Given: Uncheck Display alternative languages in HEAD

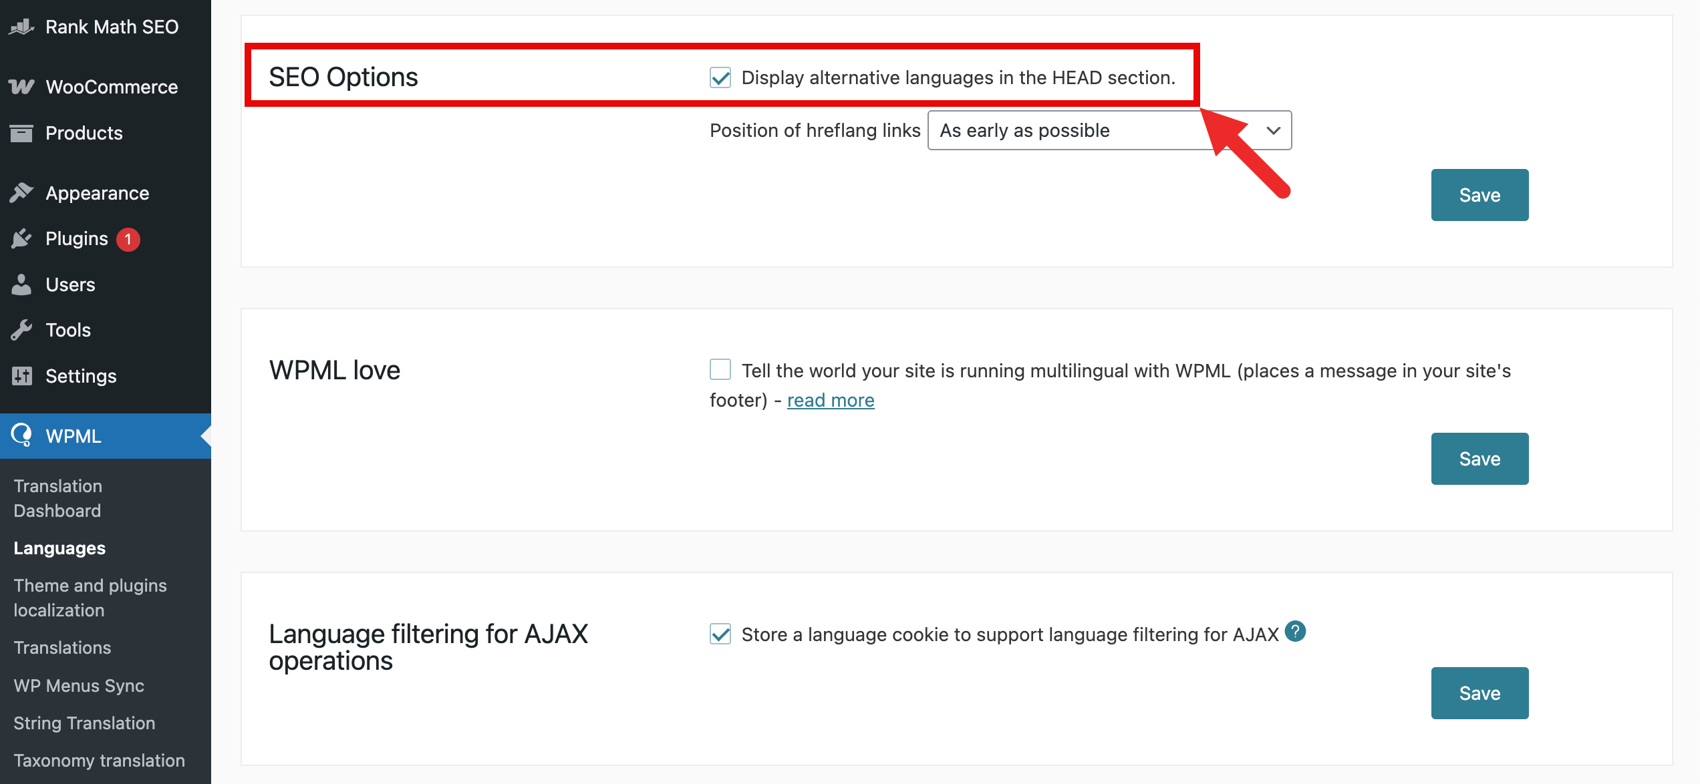Looking at the screenshot, I should click(x=720, y=77).
